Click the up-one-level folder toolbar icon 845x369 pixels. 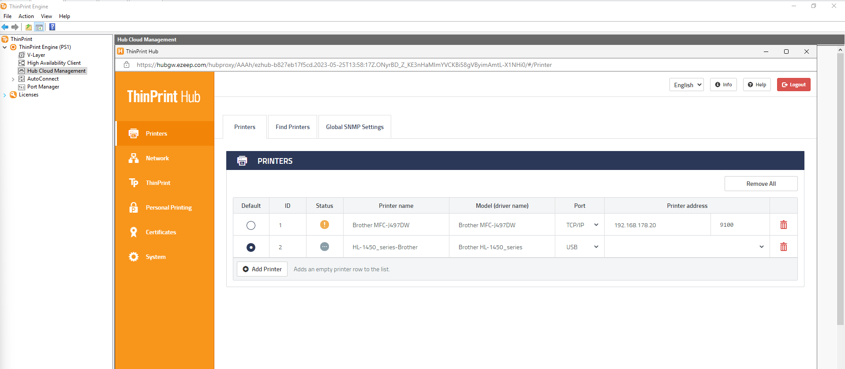[29, 27]
